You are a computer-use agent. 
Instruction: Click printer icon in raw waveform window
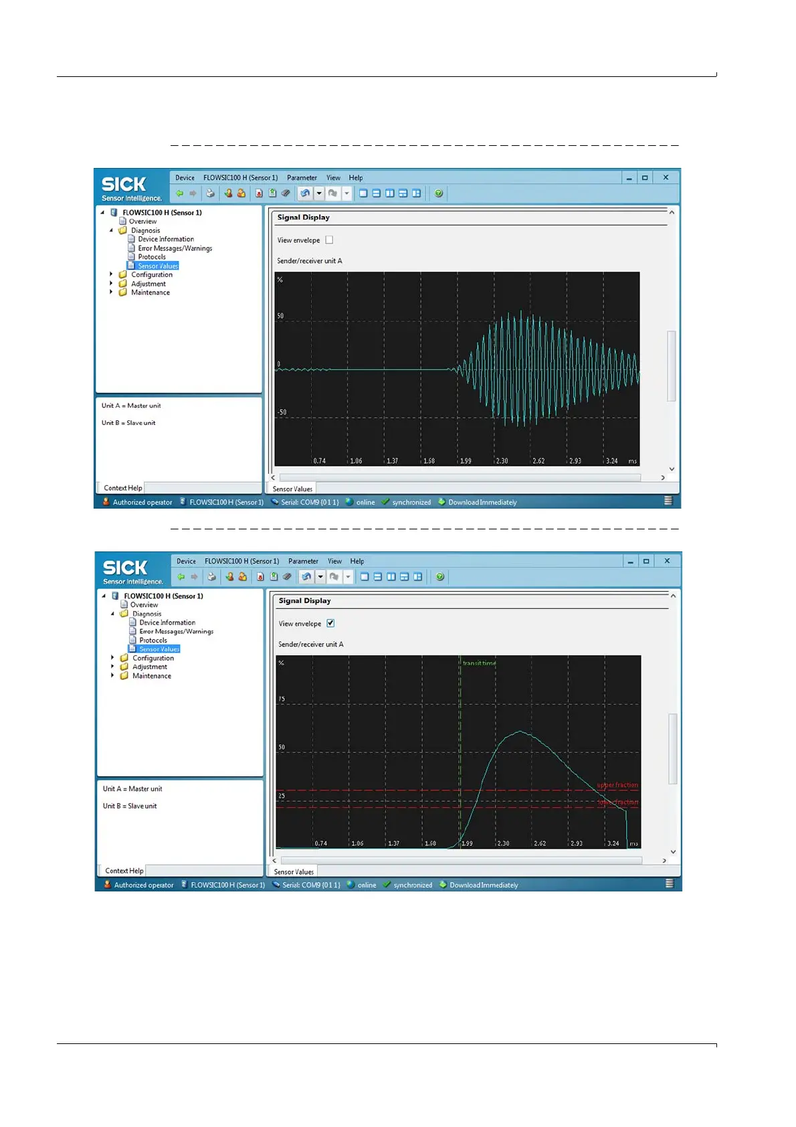[x=210, y=193]
